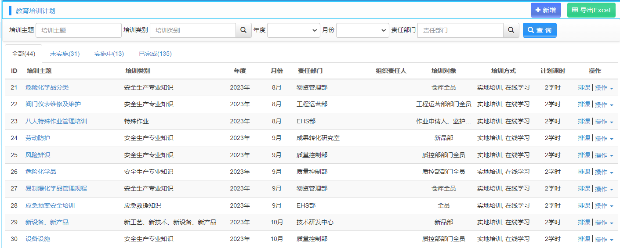Open the 设备设施 training link
The height and width of the screenshot is (248, 620).
(38, 239)
